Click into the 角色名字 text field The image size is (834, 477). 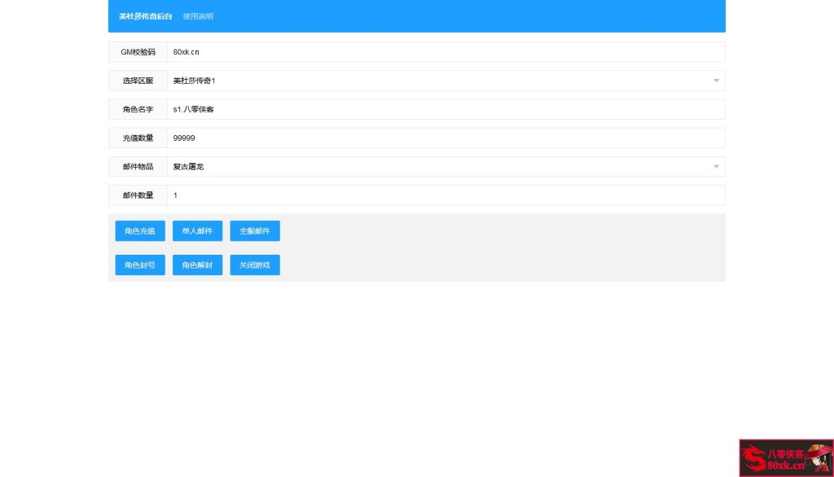click(x=445, y=109)
